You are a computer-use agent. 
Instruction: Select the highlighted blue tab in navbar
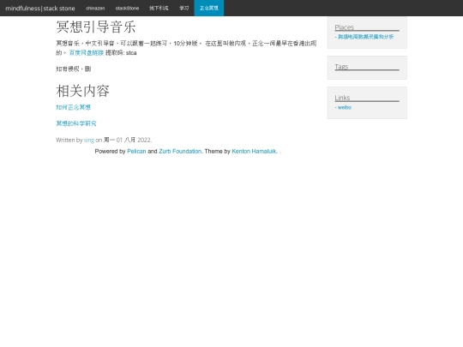coord(208,9)
